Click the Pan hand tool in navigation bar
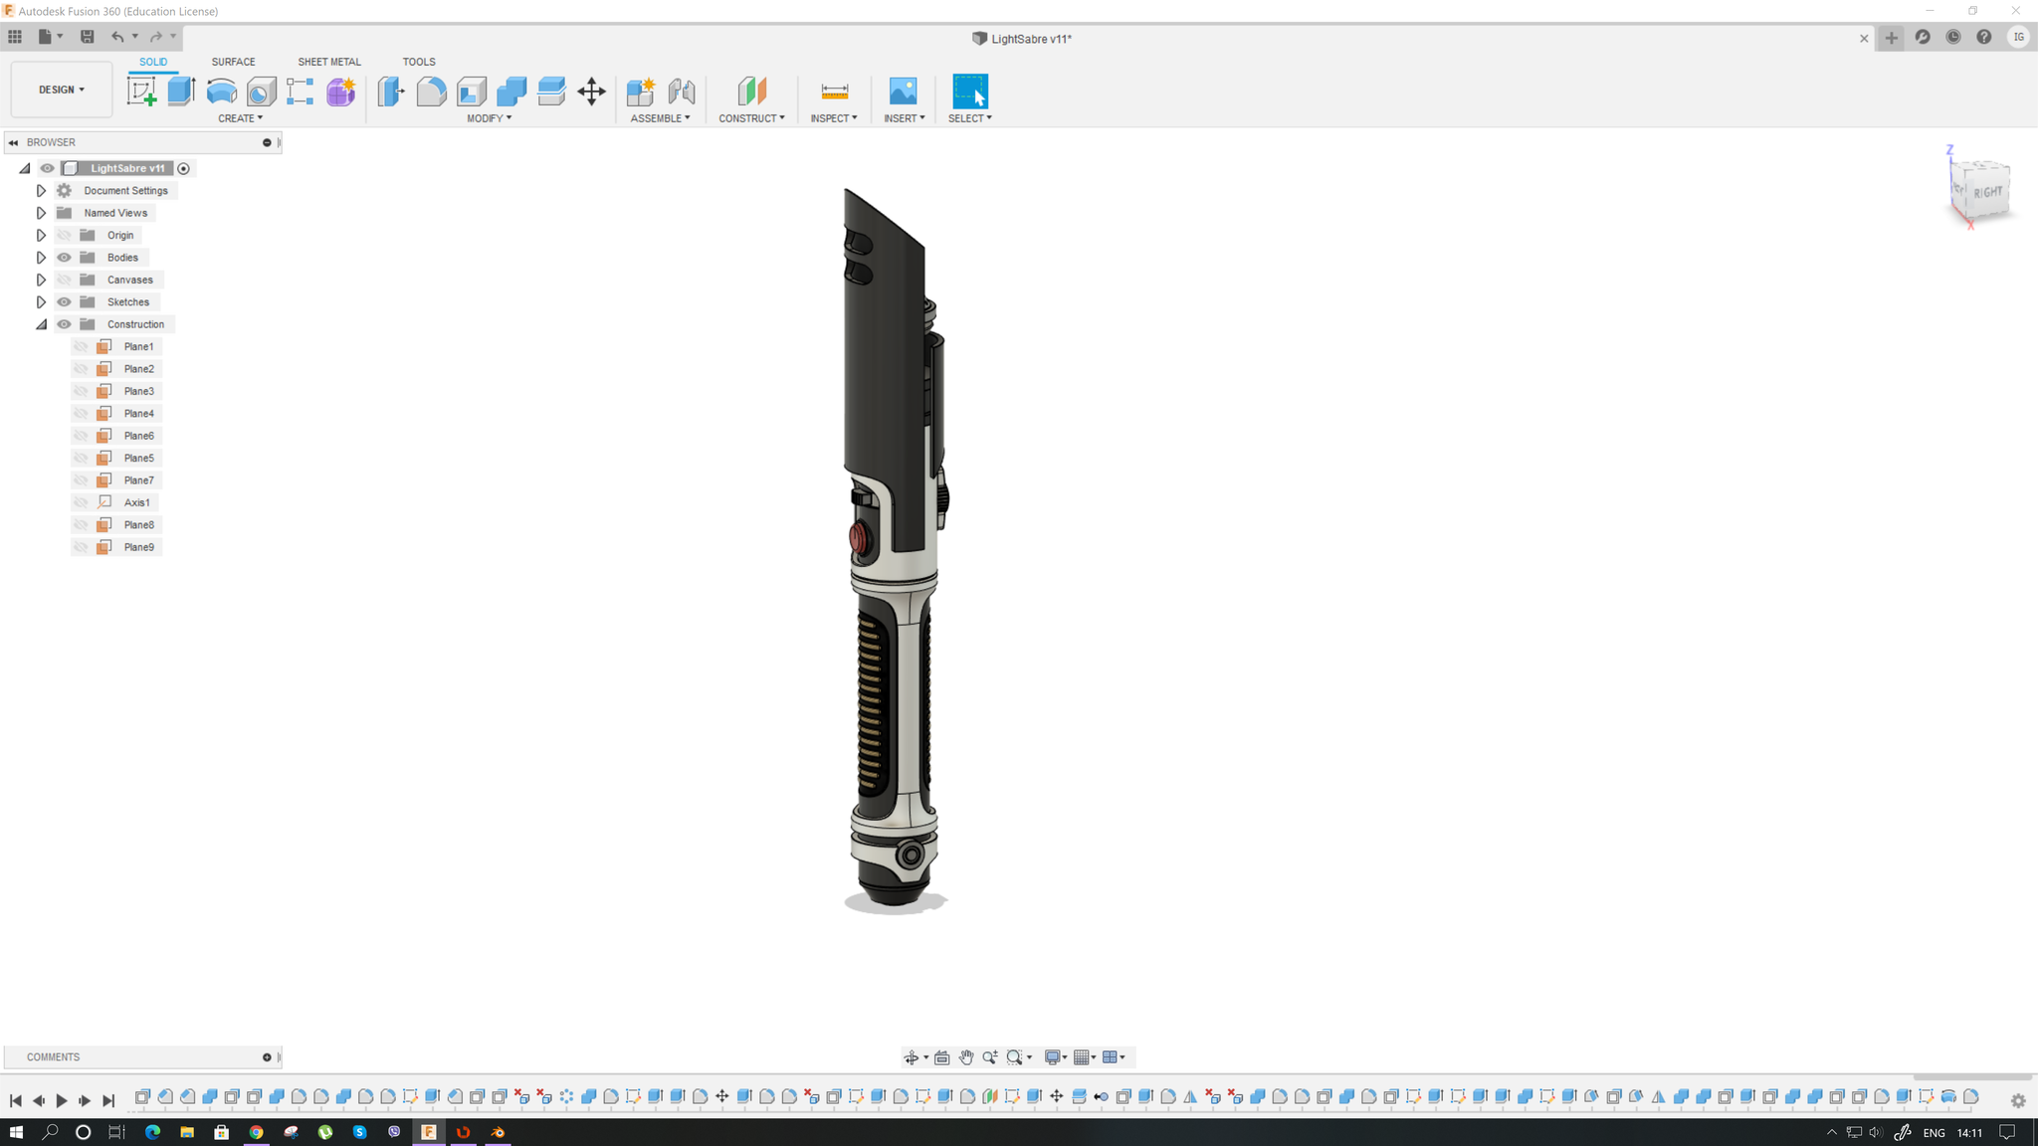The height and width of the screenshot is (1146, 2038). [x=966, y=1056]
